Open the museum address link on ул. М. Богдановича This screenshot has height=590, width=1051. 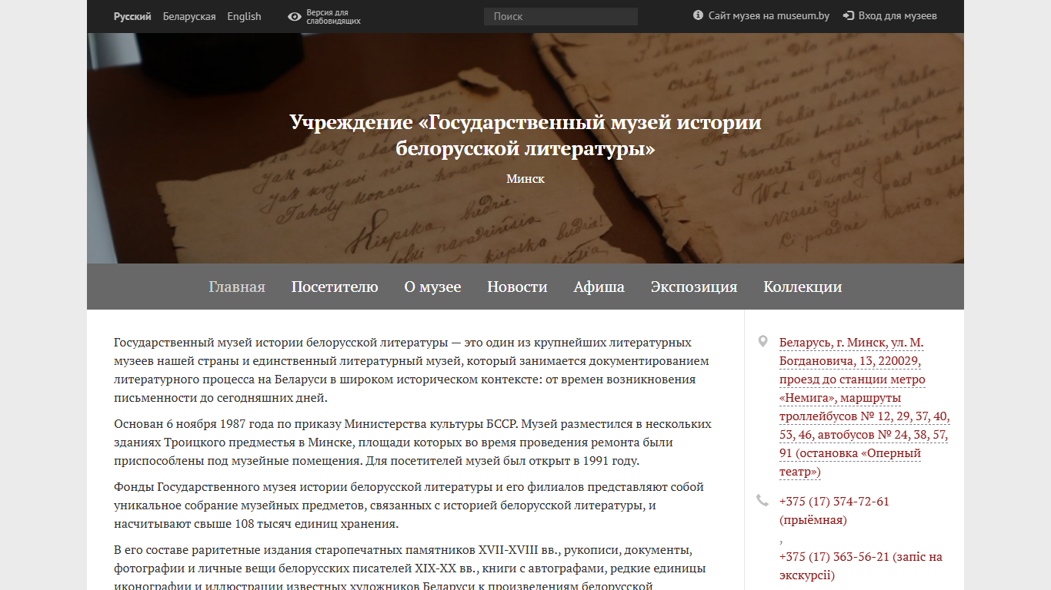tap(864, 407)
